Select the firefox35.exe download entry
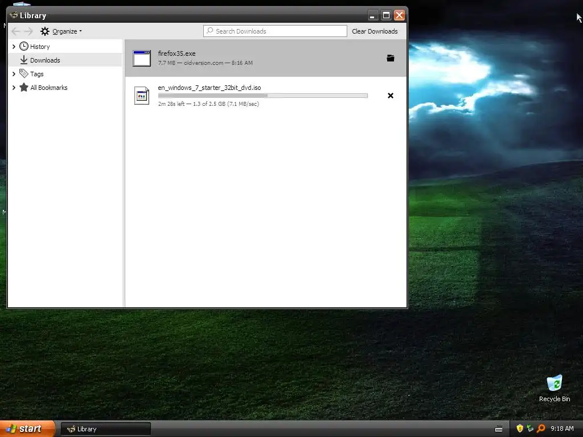583x437 pixels. 265,58
